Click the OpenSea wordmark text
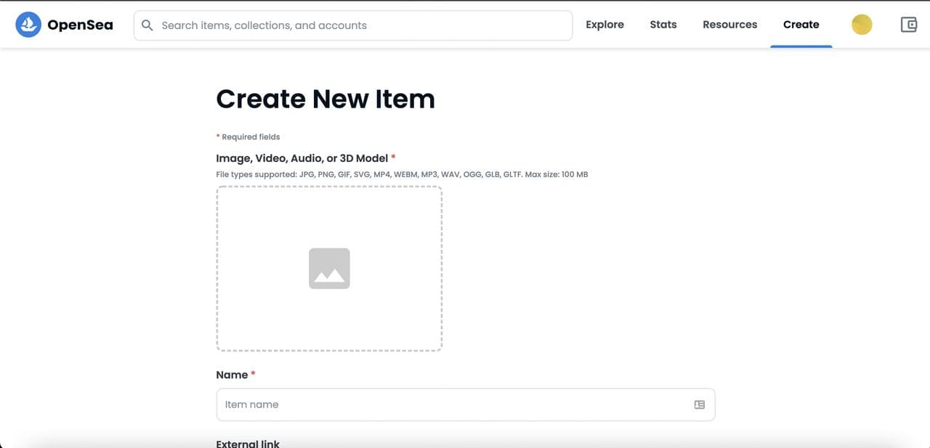This screenshot has width=930, height=448. (x=80, y=25)
